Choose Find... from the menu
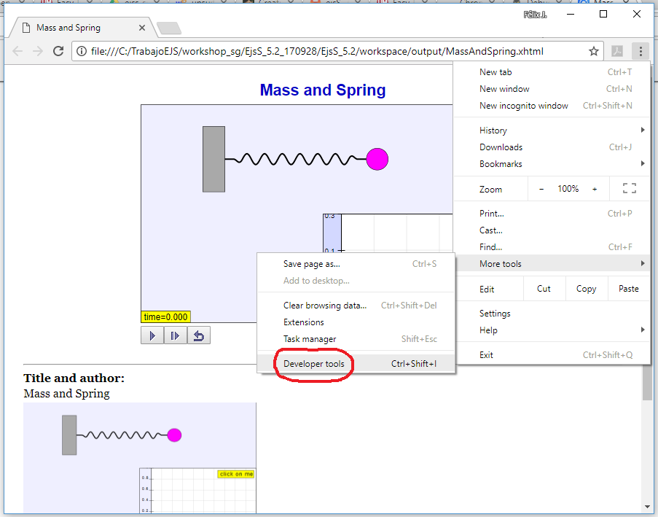658x517 pixels. click(552, 247)
